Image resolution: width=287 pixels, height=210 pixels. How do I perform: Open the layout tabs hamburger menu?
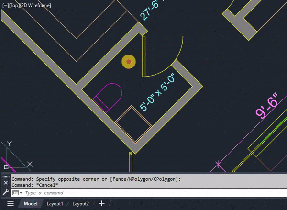[x=11, y=203]
